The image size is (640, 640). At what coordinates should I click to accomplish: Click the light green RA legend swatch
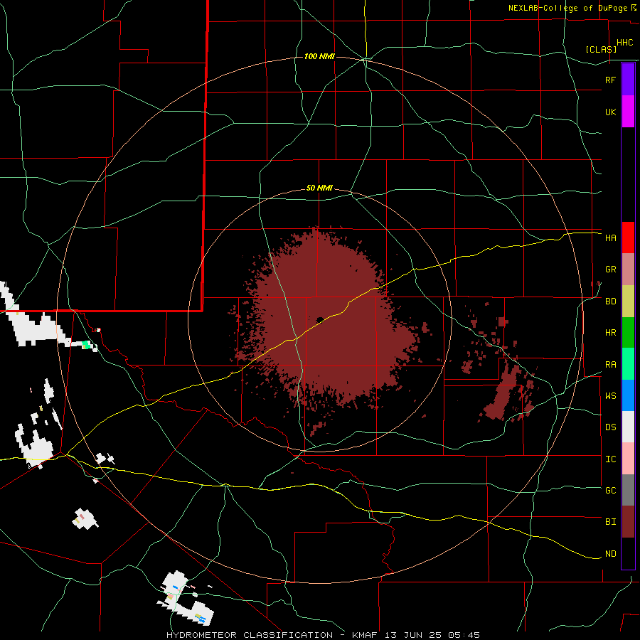click(x=628, y=364)
